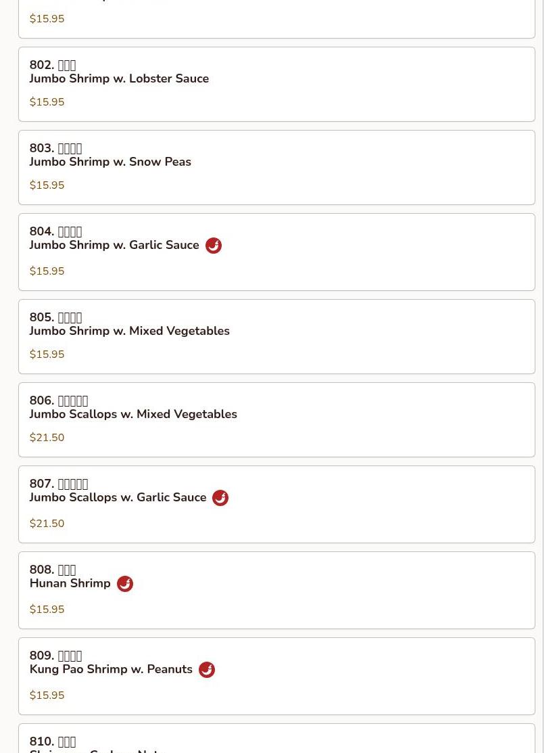This screenshot has width=557, height=753.
Task: Click item number 802 heading
Action: pos(53,65)
